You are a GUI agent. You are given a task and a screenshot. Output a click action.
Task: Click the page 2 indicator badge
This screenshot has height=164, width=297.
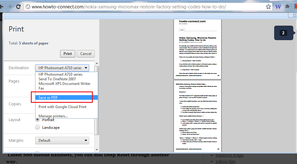tap(283, 33)
